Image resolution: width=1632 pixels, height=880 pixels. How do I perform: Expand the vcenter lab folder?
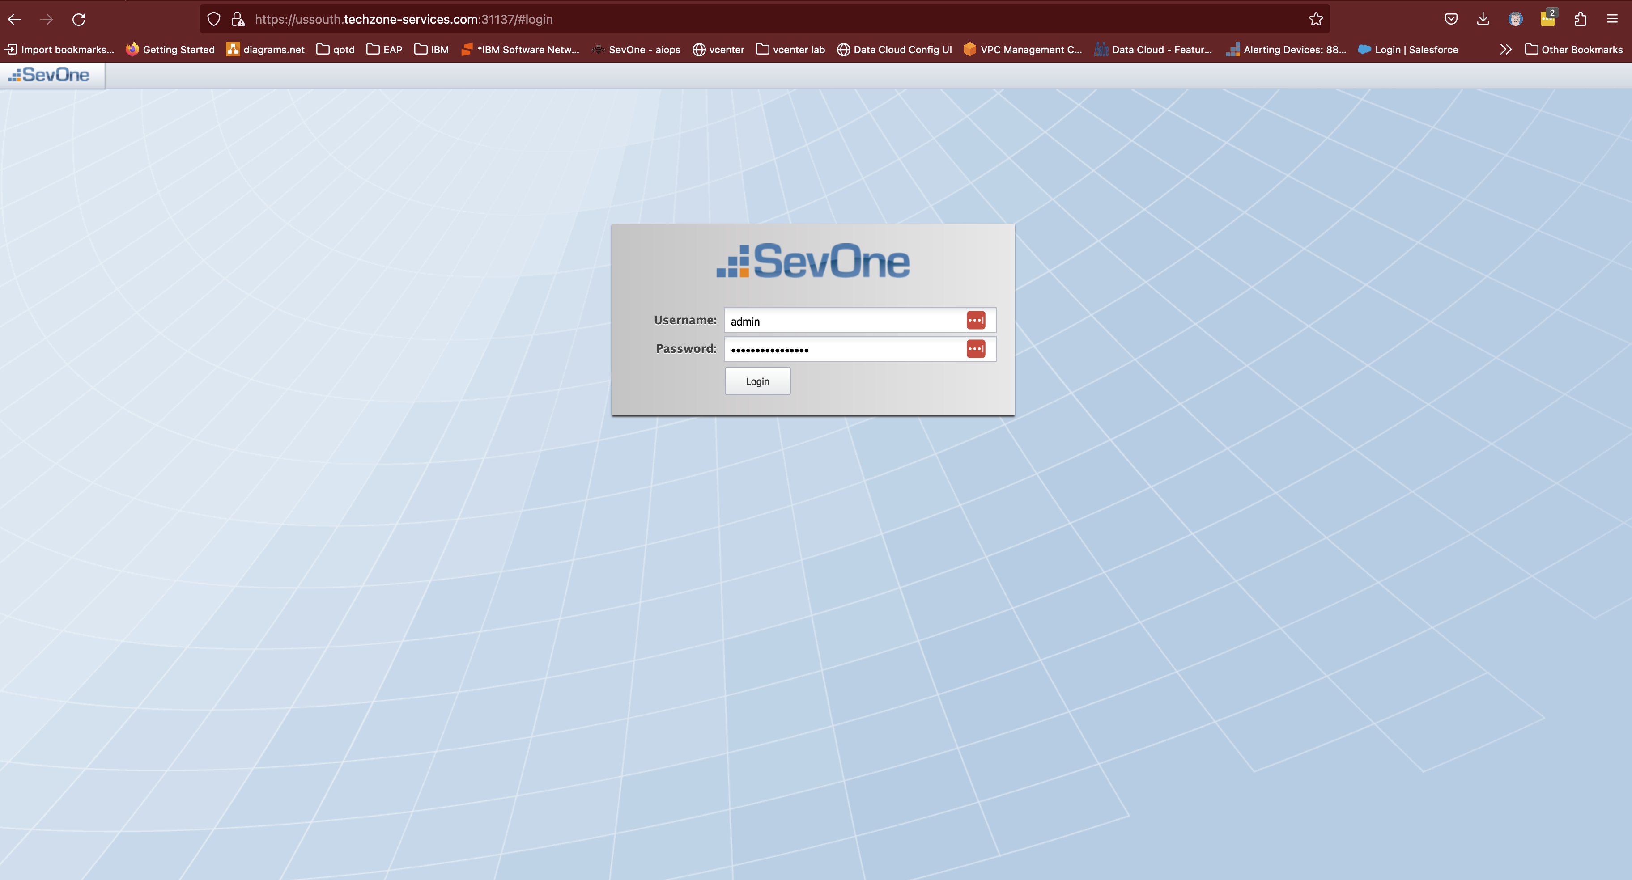tap(790, 49)
